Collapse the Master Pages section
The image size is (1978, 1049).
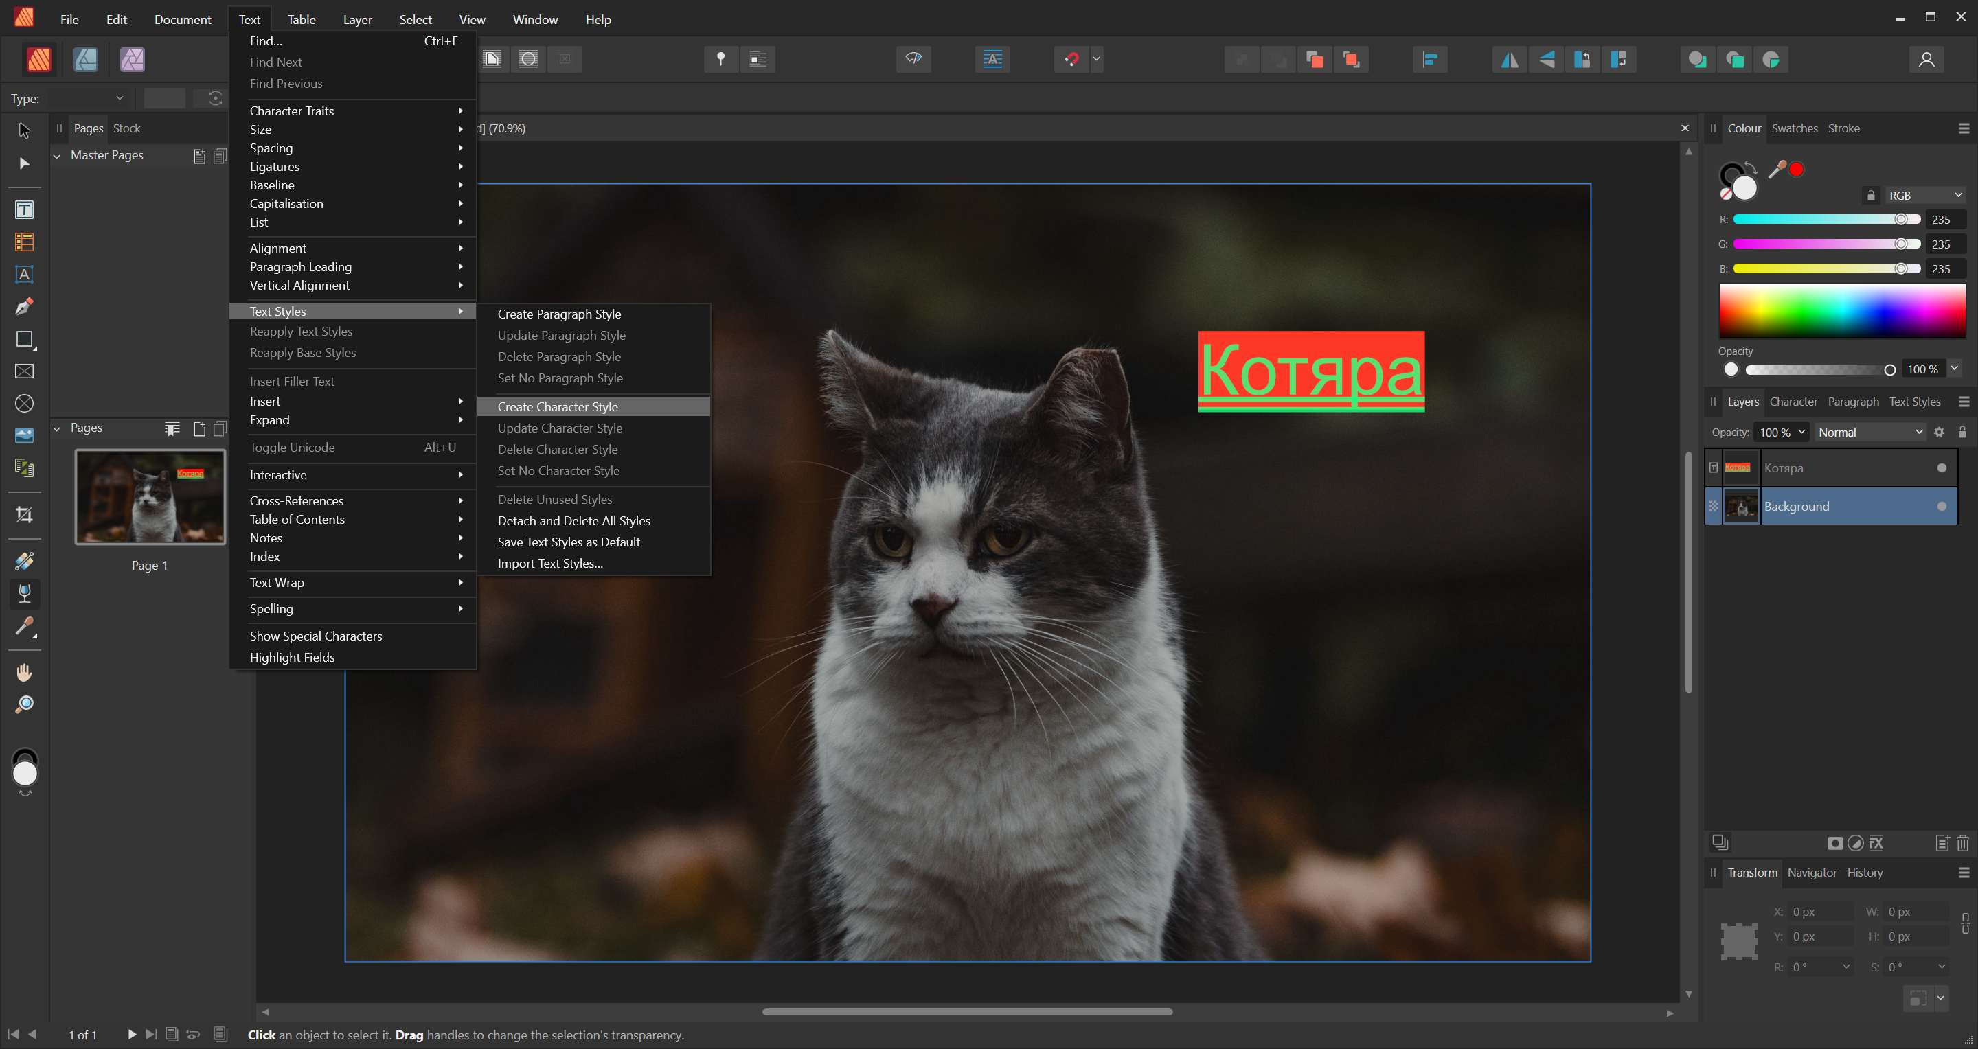coord(57,156)
